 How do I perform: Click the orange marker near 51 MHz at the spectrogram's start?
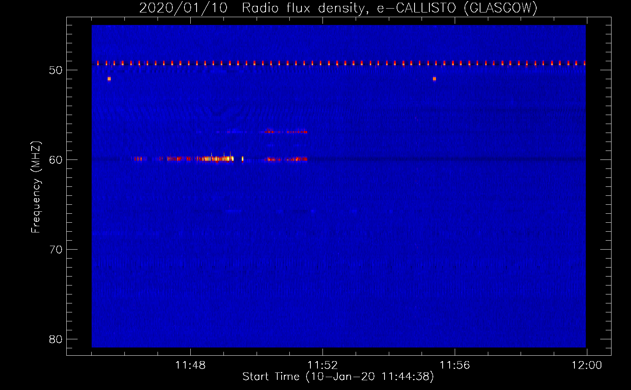click(x=109, y=79)
